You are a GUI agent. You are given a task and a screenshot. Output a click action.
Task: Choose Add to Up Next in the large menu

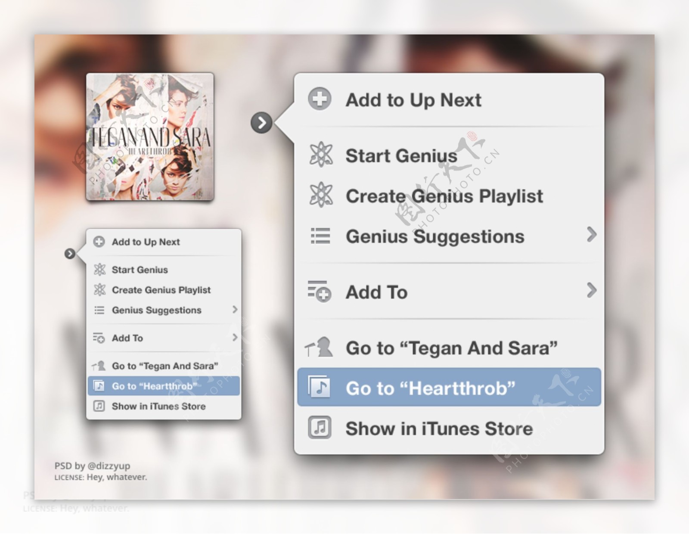coord(449,99)
